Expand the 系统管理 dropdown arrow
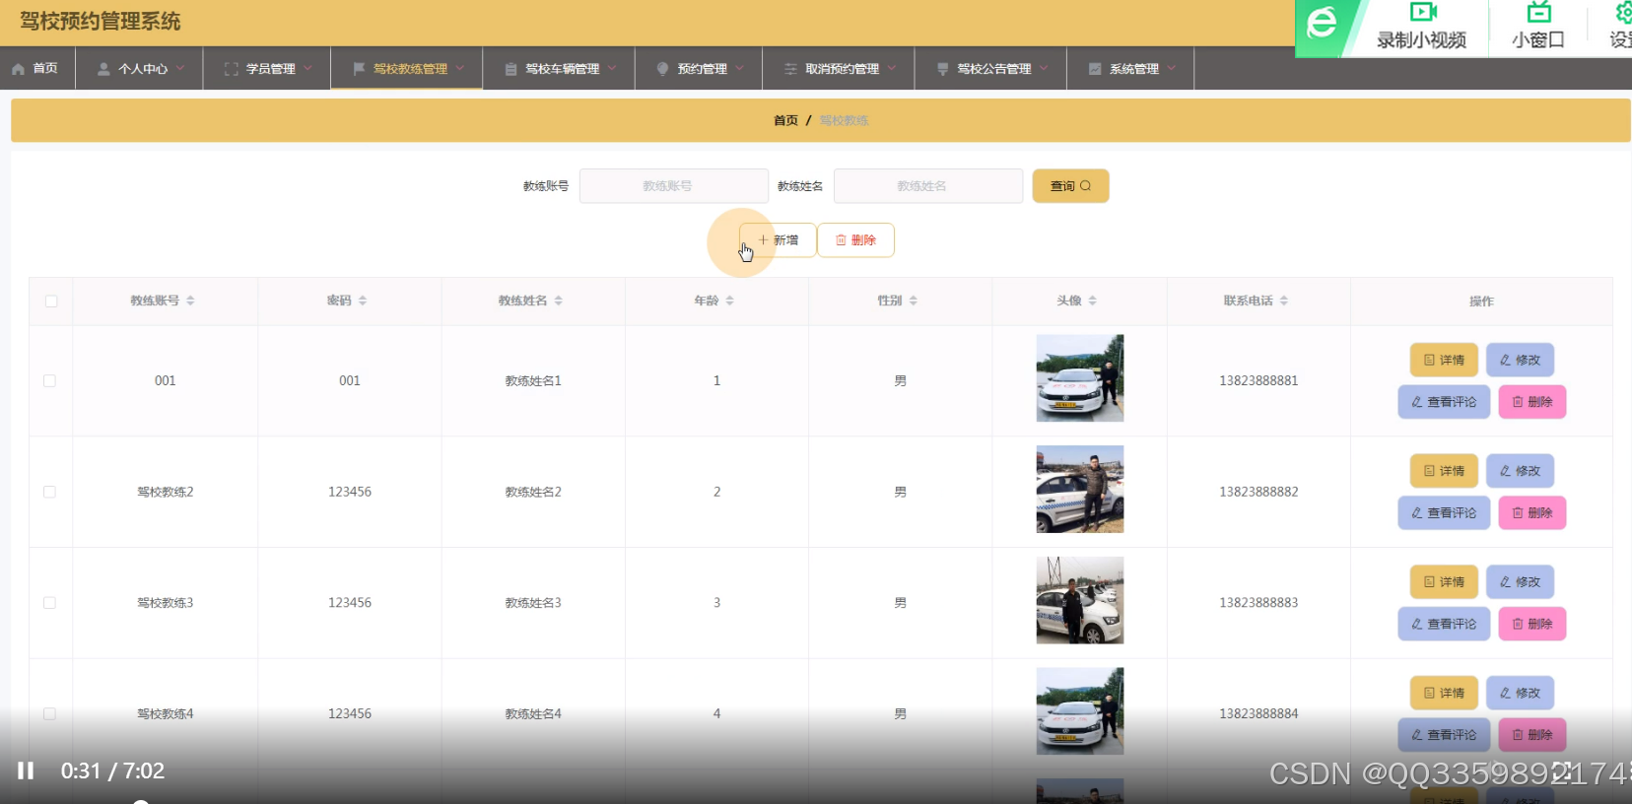The height and width of the screenshot is (804, 1632). (x=1171, y=68)
